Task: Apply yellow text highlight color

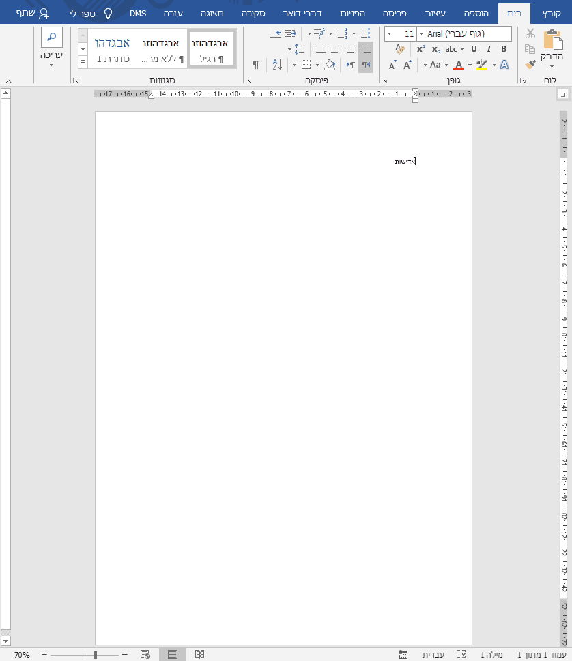Action: pyautogui.click(x=482, y=65)
